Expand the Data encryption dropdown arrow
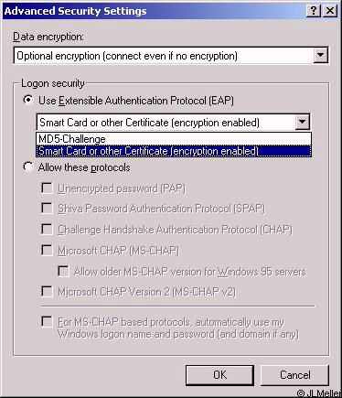This screenshot has height=398, width=342. [x=320, y=56]
